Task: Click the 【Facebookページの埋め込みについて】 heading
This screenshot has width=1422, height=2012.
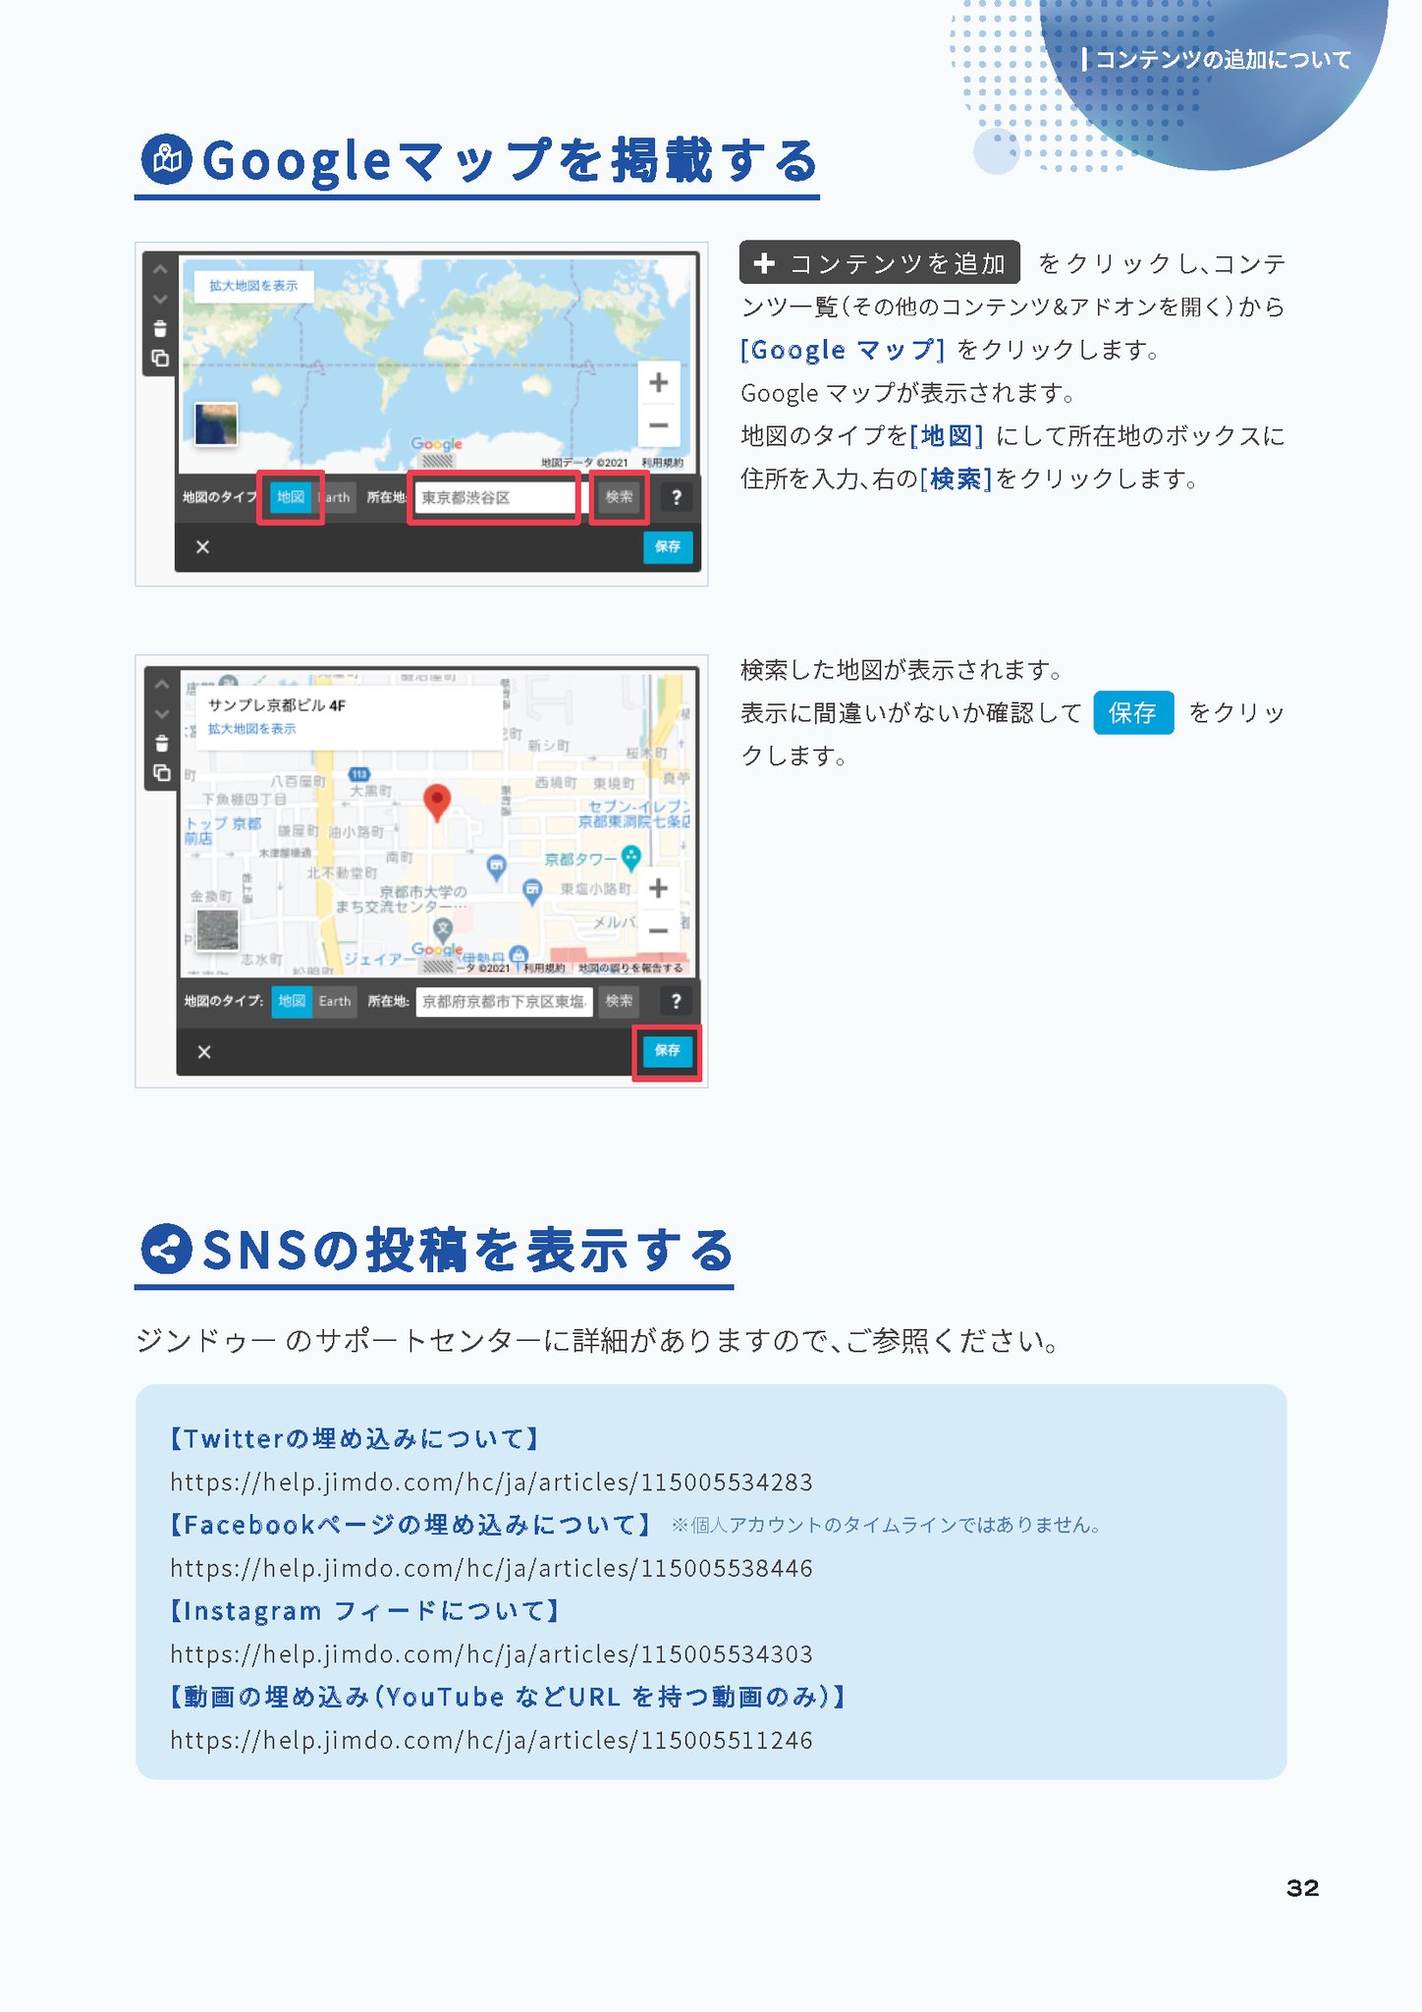Action: click(410, 1525)
